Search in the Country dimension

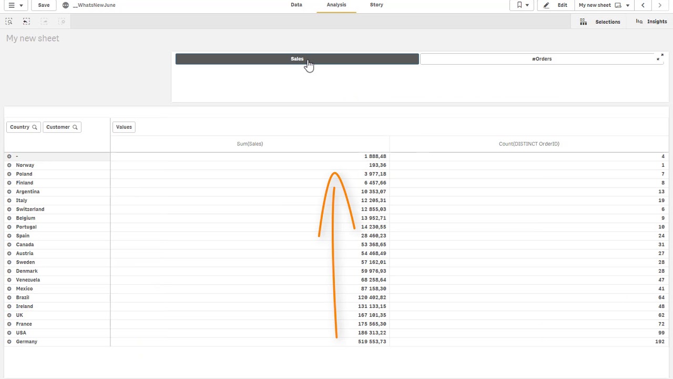click(x=35, y=127)
